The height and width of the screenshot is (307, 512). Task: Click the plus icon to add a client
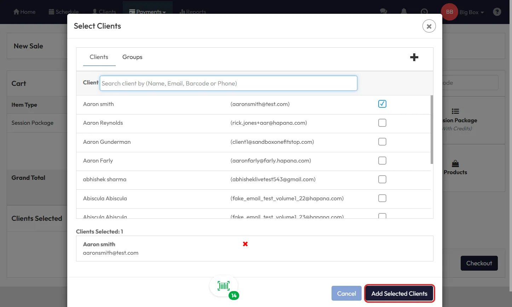[x=414, y=57]
